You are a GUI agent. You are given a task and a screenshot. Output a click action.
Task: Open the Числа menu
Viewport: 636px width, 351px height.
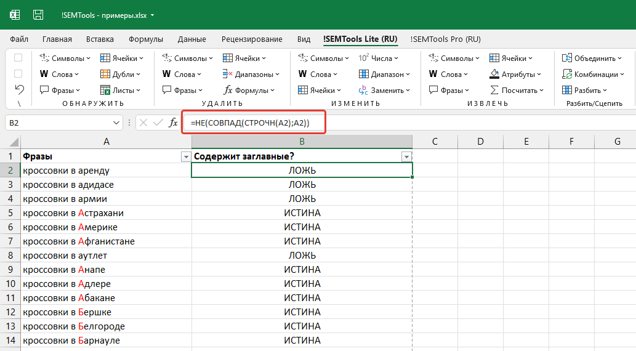[379, 58]
